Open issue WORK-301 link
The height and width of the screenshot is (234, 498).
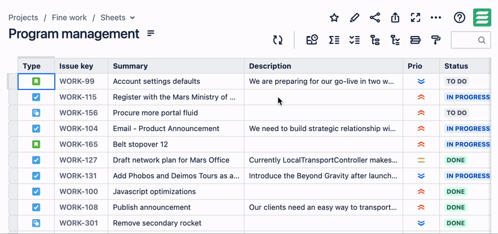point(78,223)
